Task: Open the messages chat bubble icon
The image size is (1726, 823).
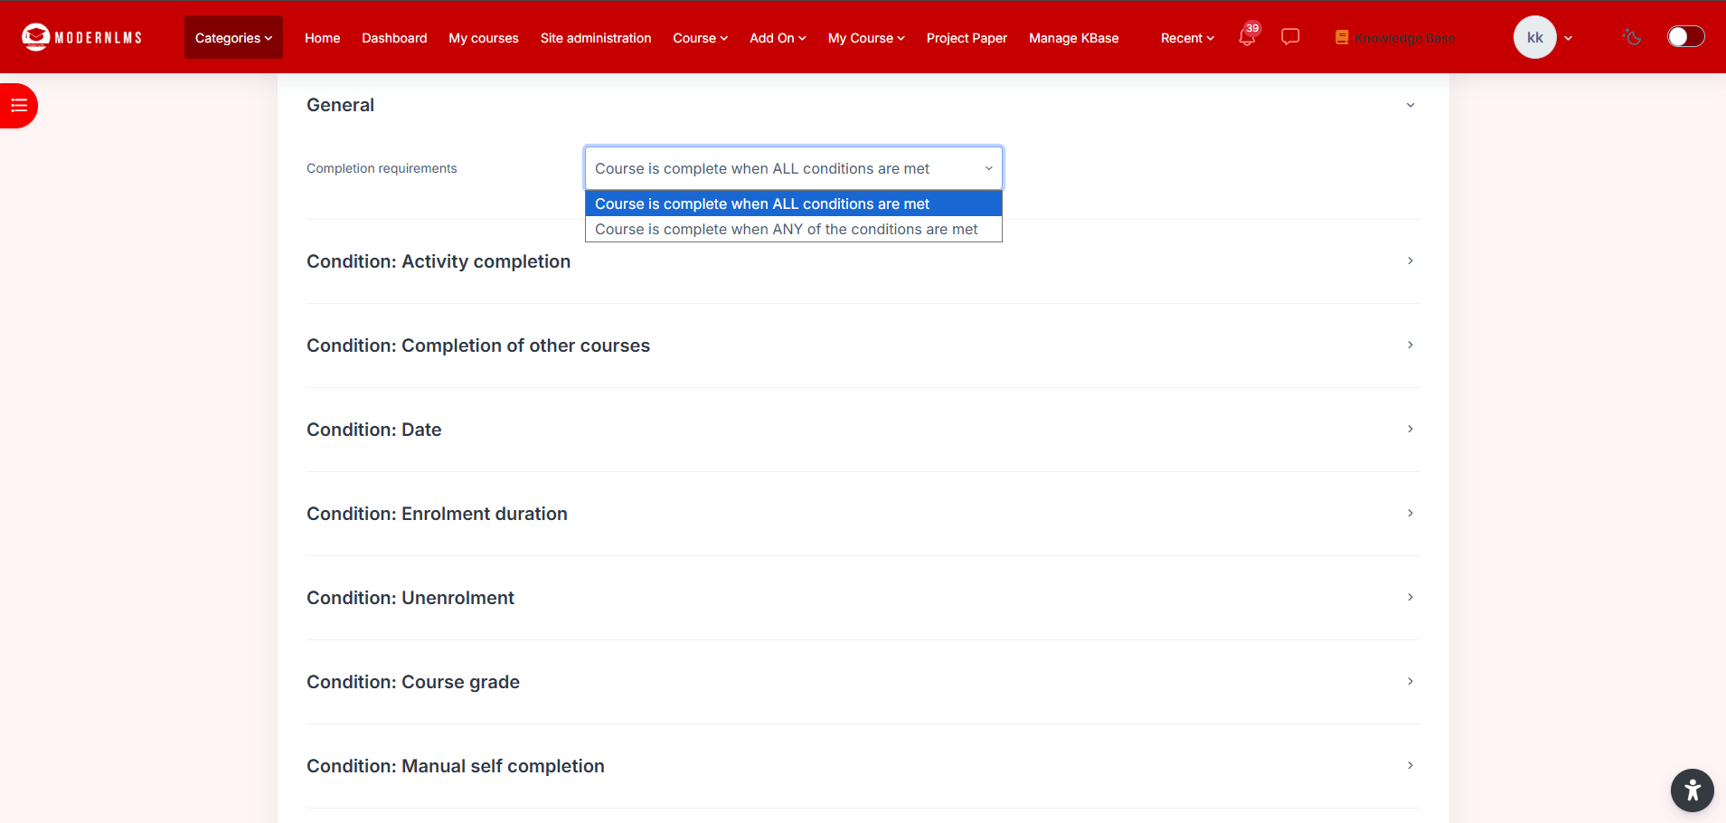Action: [1290, 36]
